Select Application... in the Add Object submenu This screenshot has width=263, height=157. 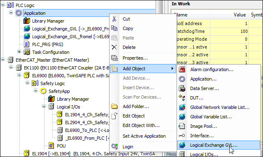tap(219, 79)
